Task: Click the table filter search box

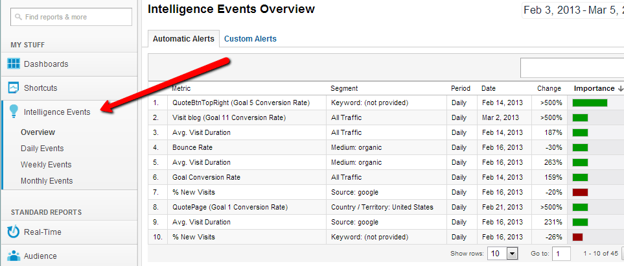Action: pos(572,67)
